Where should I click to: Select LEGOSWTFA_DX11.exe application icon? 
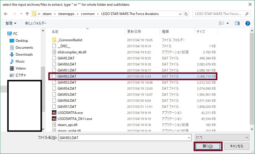point(54,119)
